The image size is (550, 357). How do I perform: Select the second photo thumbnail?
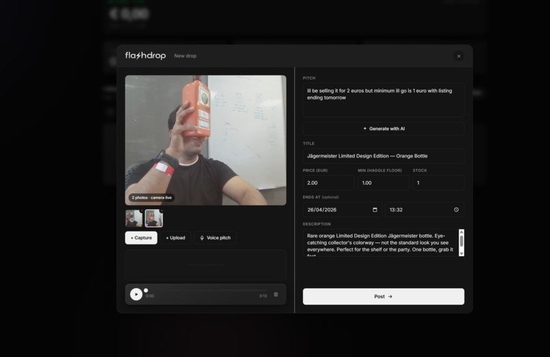(154, 218)
